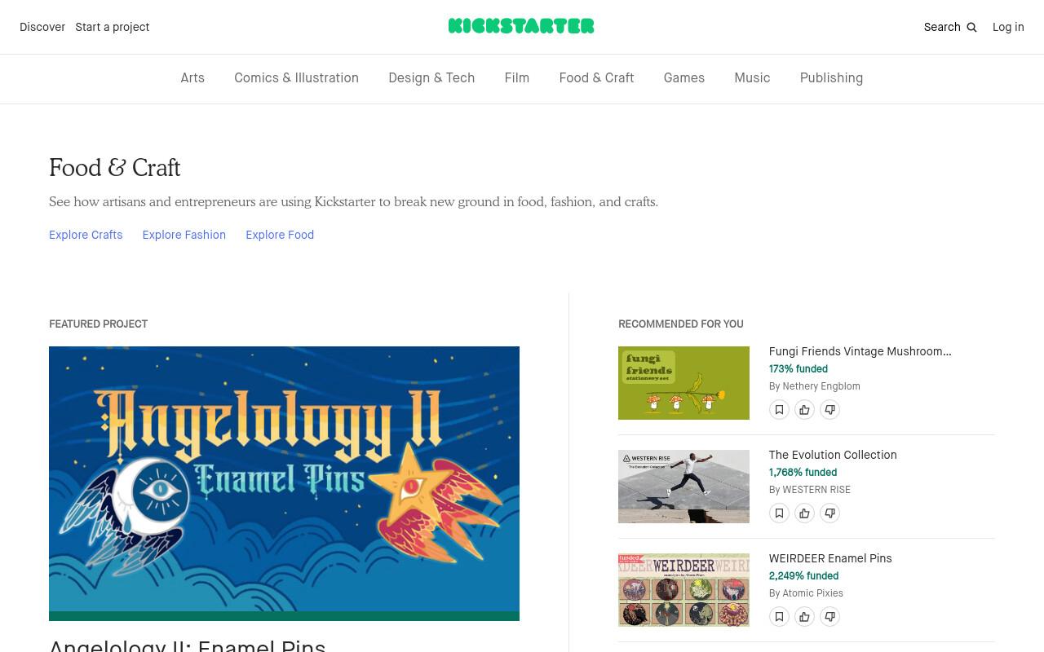Thumbs up WEIRDEER Enamel Pins

pyautogui.click(x=804, y=616)
